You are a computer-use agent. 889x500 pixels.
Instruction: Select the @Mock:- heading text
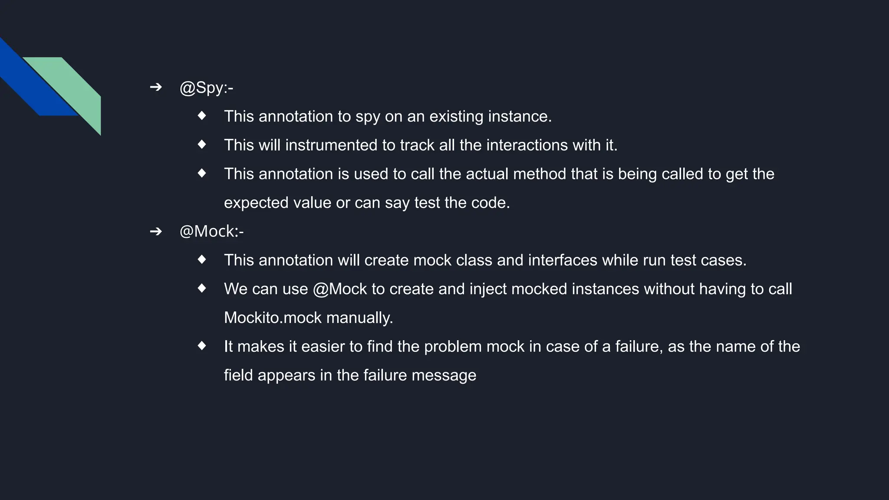pyautogui.click(x=212, y=232)
